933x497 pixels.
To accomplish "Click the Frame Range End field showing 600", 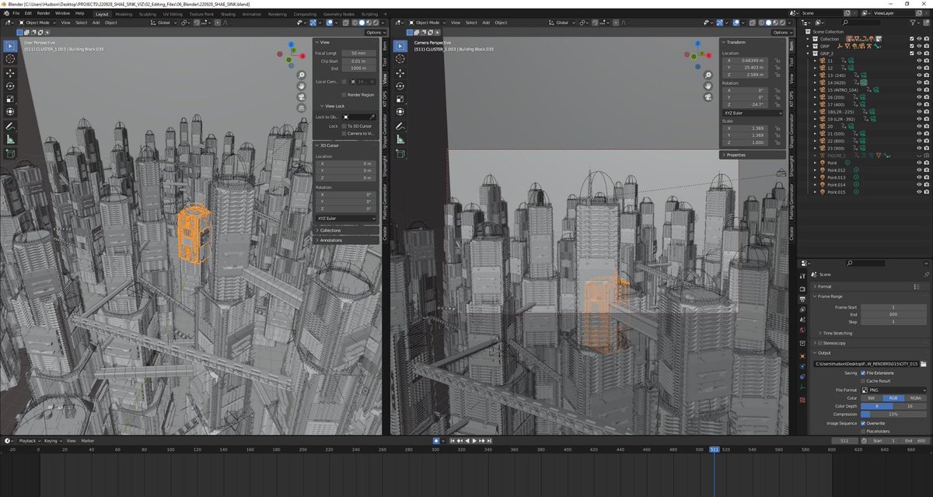I will (x=893, y=313).
